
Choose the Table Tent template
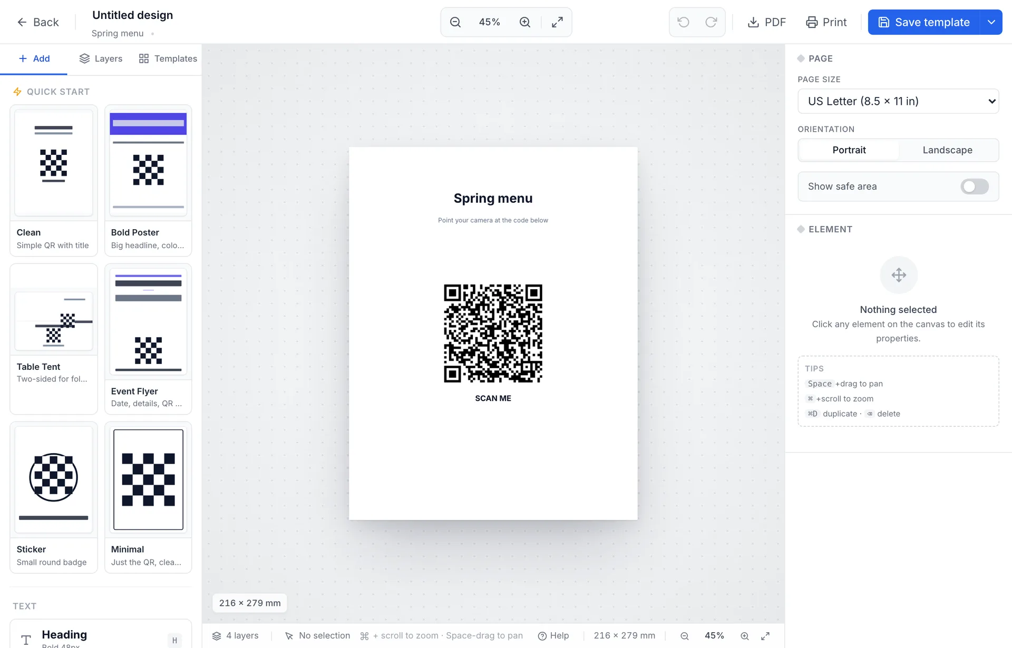(54, 339)
